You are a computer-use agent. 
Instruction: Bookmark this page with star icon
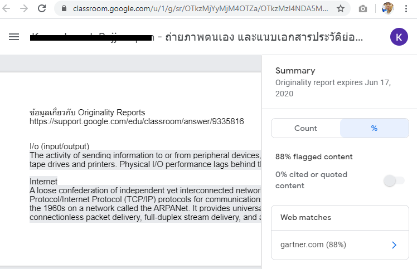(341, 9)
